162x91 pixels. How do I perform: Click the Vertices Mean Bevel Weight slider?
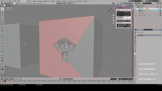[x=124, y=21]
